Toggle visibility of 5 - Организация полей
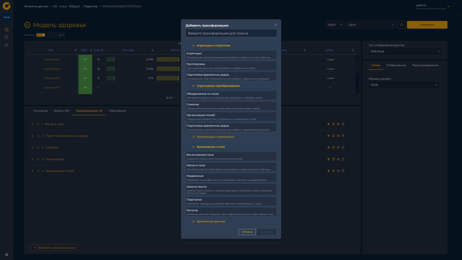Image resolution: width=462 pixels, height=260 pixels. point(338,170)
